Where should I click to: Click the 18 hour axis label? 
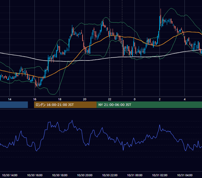pos(60,99)
